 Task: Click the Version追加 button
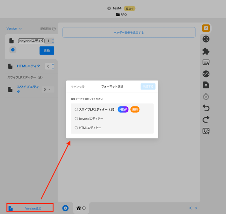click(30, 208)
